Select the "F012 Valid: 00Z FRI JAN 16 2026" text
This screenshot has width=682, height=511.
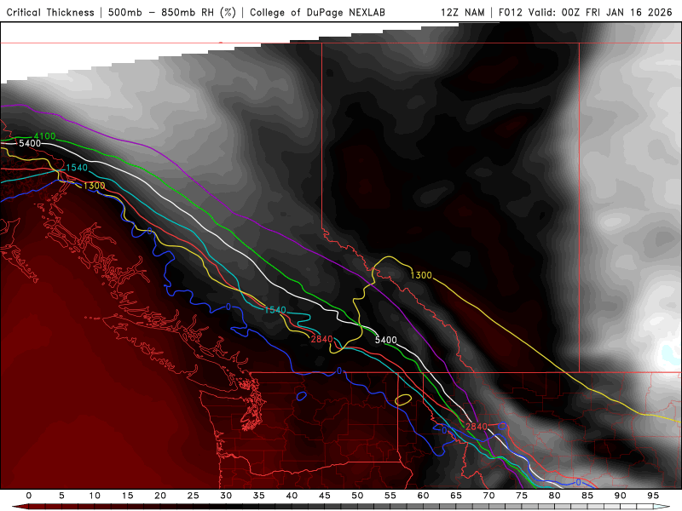pyautogui.click(x=586, y=12)
